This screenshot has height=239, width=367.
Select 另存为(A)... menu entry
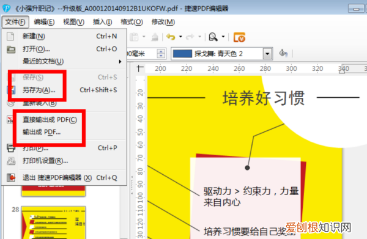64,90
